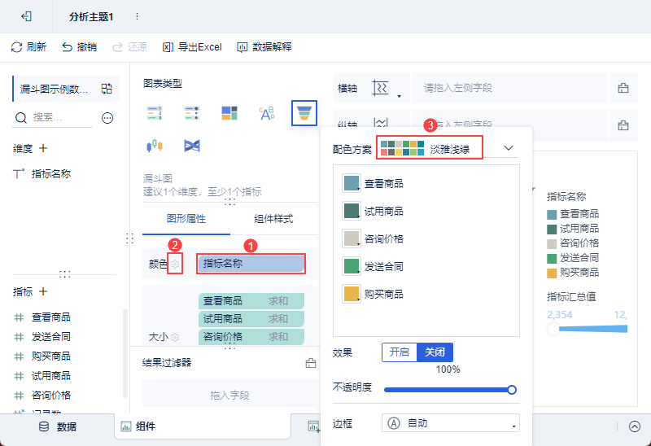Turn effect on with 开启
651x446 pixels.
(x=399, y=352)
